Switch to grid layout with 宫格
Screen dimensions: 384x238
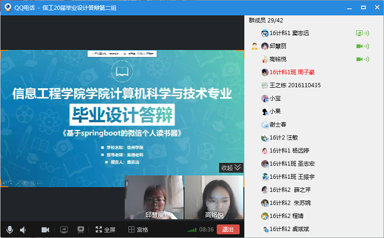pos(138,230)
